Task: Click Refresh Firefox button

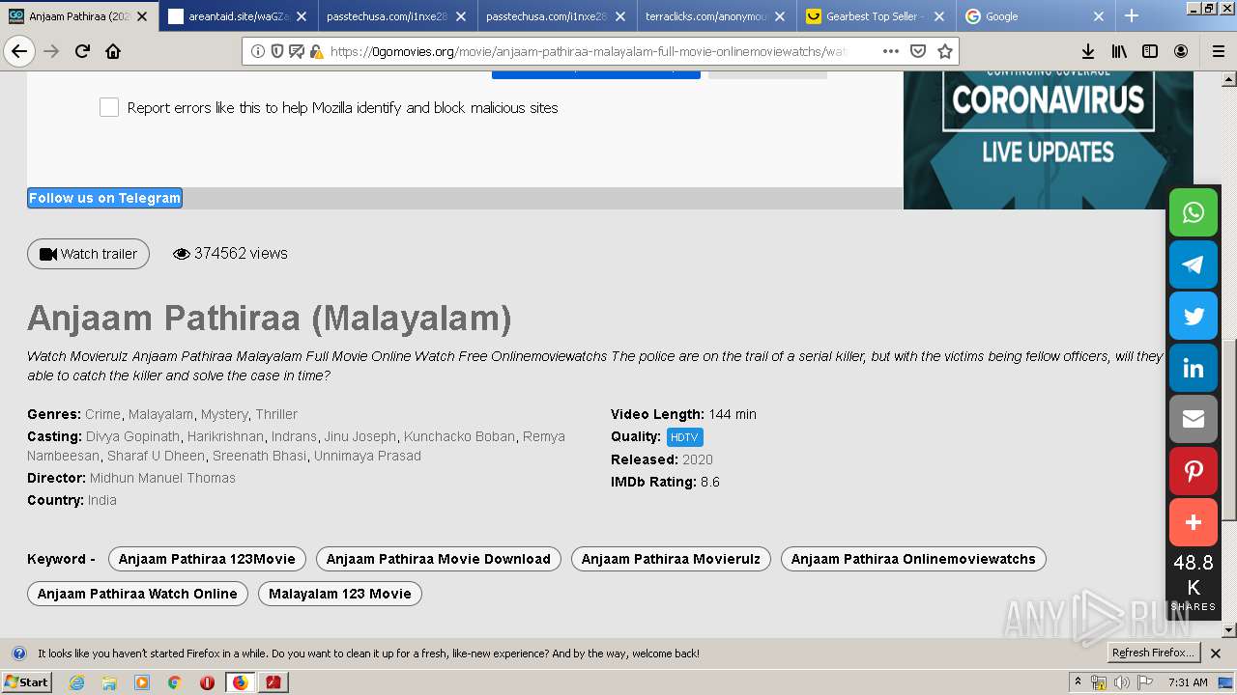Action: point(1153,653)
